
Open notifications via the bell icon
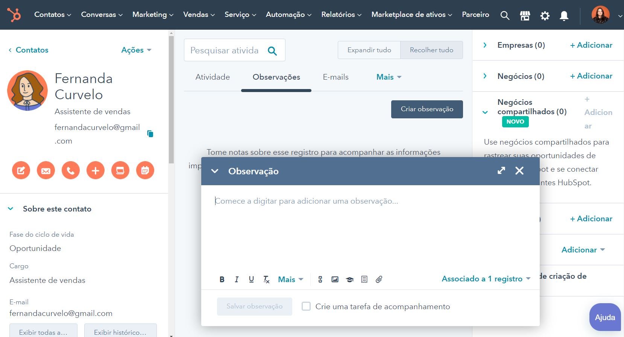coord(564,15)
